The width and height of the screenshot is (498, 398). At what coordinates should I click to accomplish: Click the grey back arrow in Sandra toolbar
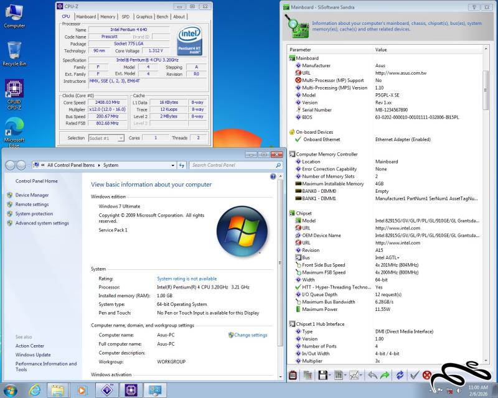(x=372, y=375)
